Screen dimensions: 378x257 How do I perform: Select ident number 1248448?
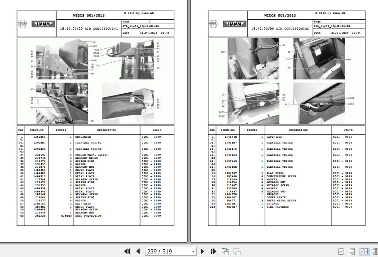pyautogui.click(x=231, y=137)
